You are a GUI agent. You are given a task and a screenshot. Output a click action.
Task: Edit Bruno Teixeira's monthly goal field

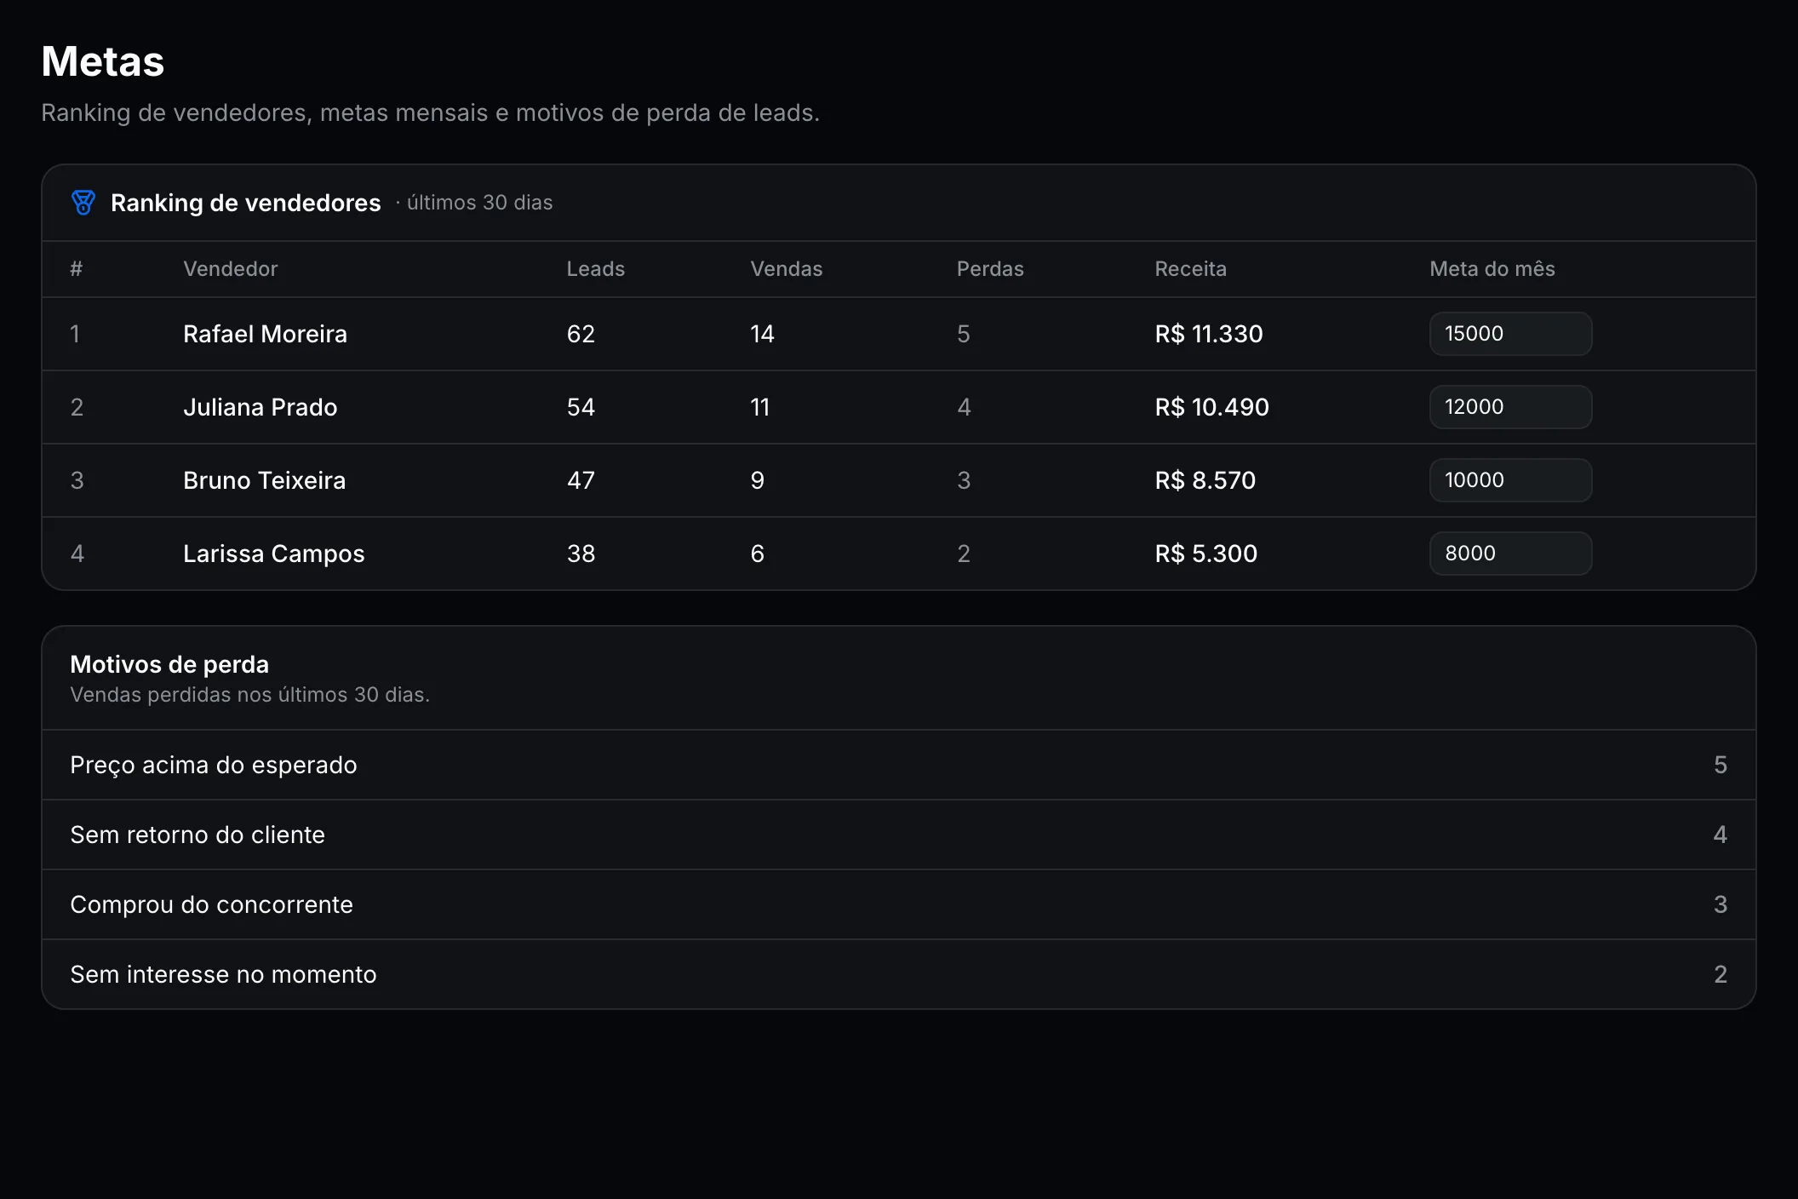coord(1510,480)
